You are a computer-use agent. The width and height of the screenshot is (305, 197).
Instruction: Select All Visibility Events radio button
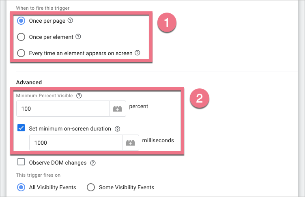(21, 187)
